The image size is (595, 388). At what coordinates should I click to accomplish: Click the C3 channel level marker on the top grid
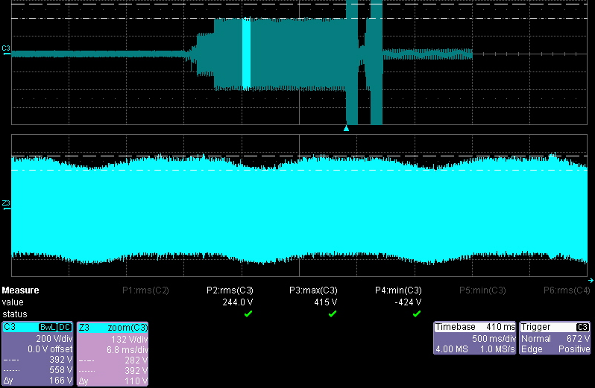coord(6,50)
